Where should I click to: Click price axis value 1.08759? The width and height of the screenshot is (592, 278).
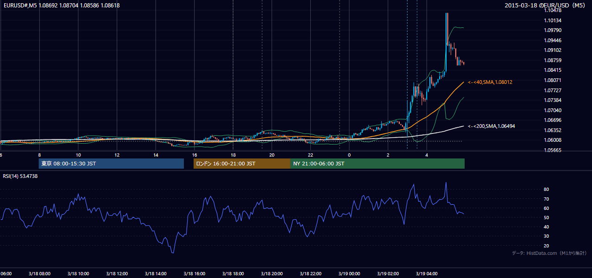pos(553,60)
